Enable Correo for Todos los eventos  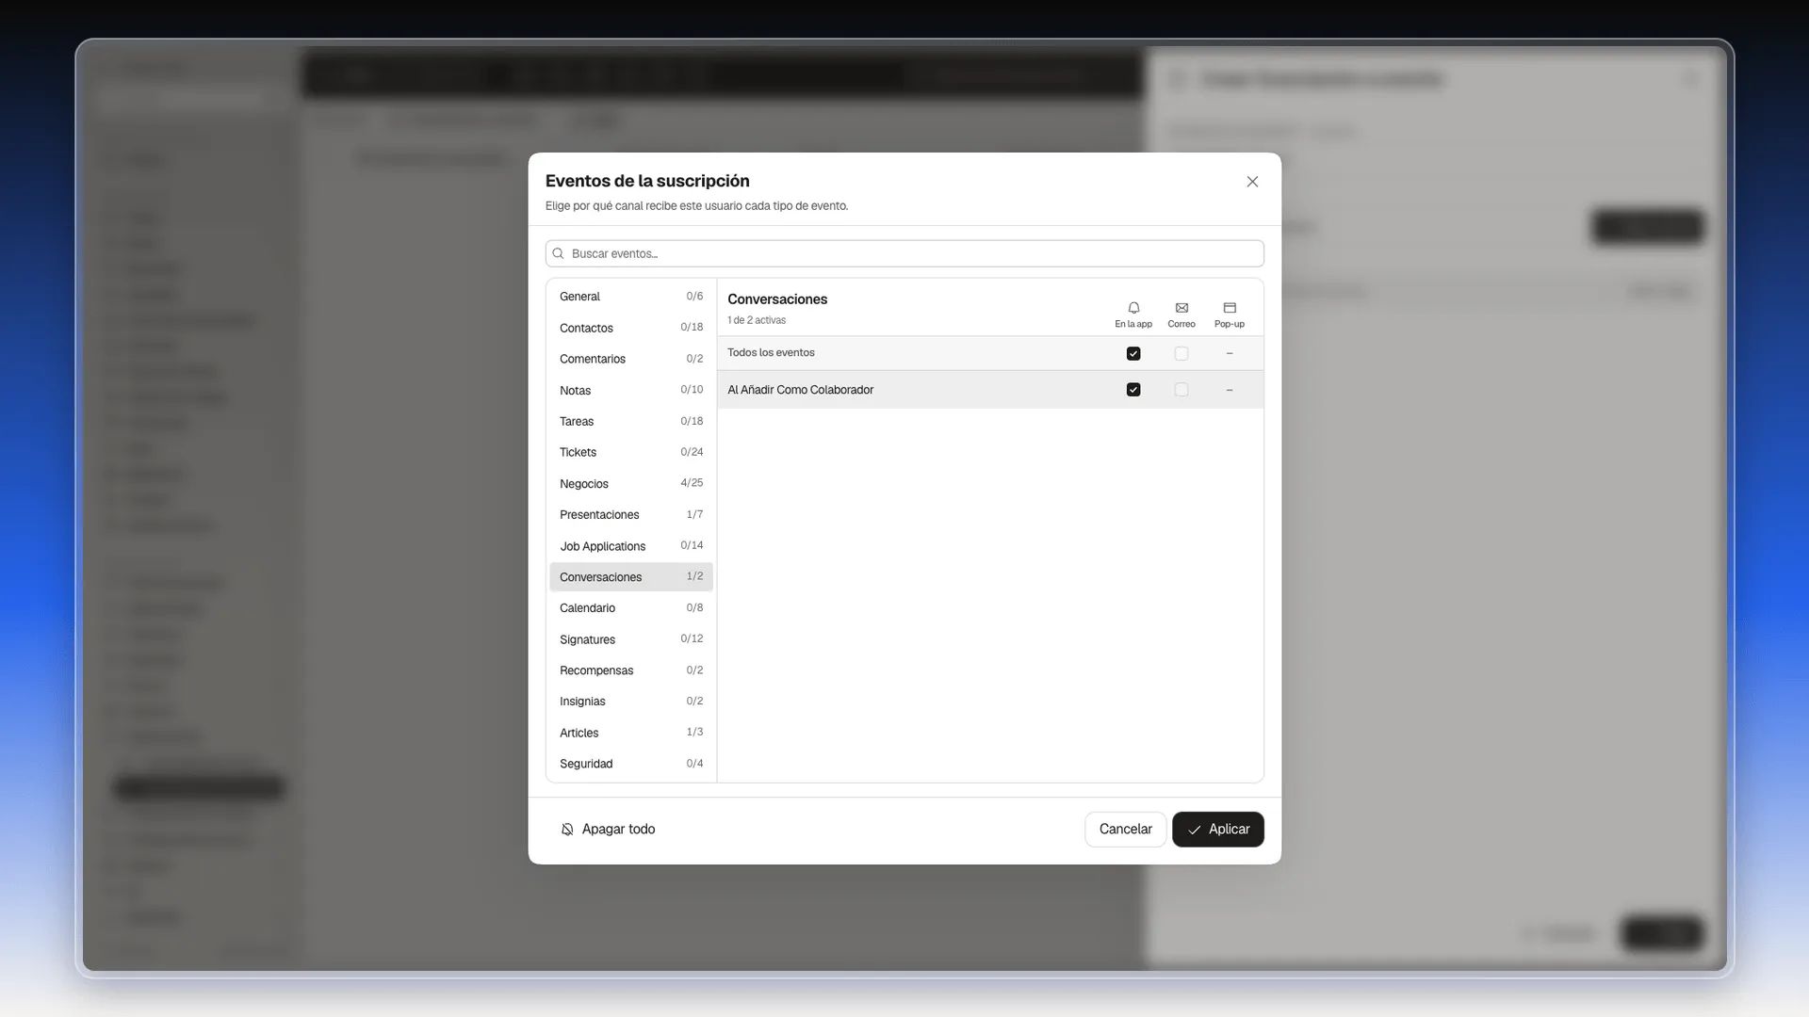[1182, 353]
